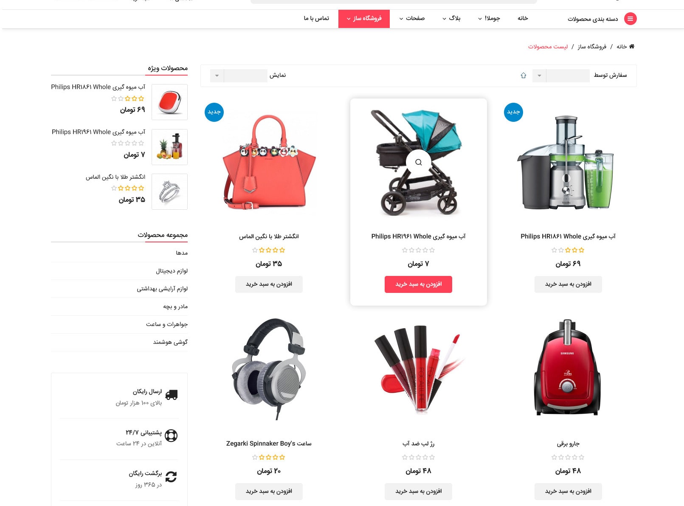
Task: Click the magnifier quick-view icon on stroller
Action: point(419,162)
